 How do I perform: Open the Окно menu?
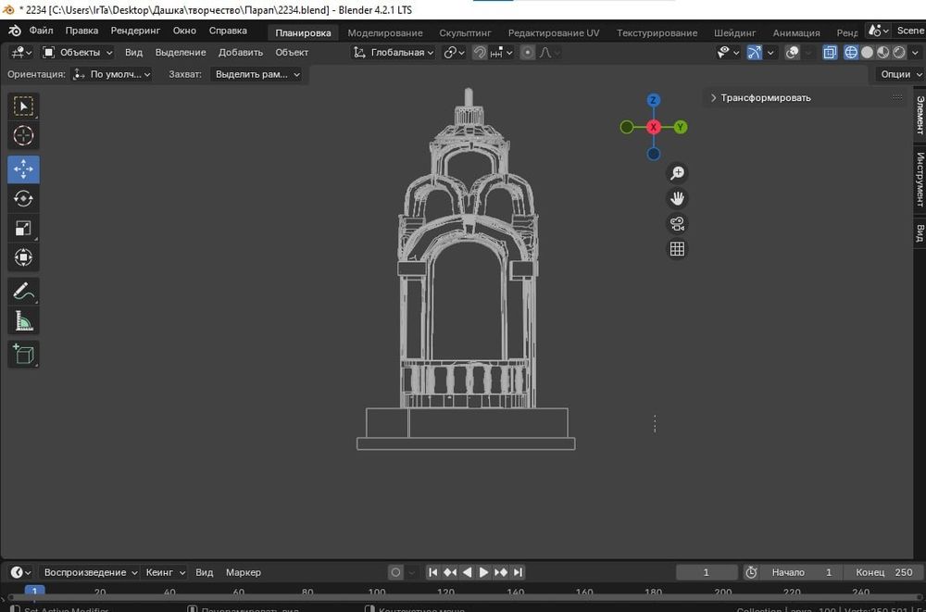pyautogui.click(x=184, y=31)
